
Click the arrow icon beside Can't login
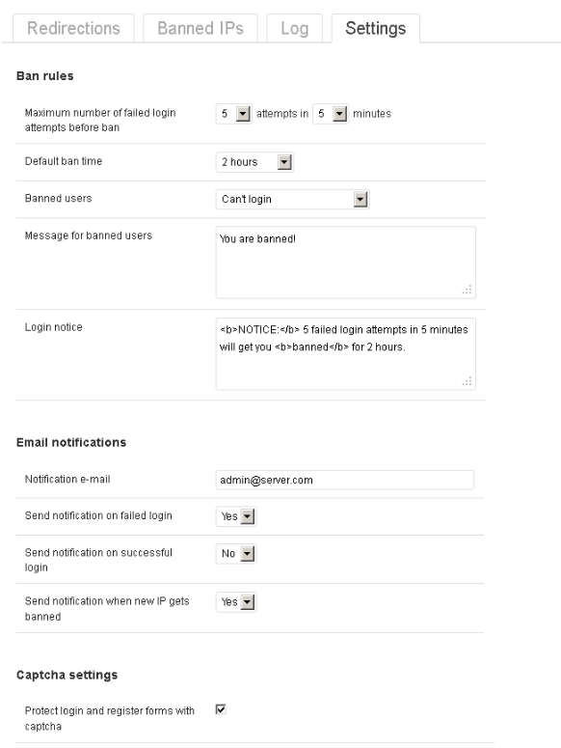[361, 200]
